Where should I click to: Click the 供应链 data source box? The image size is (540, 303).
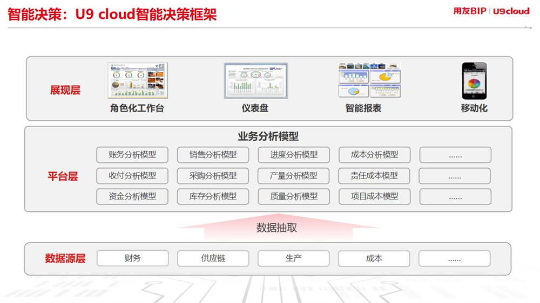[213, 258]
